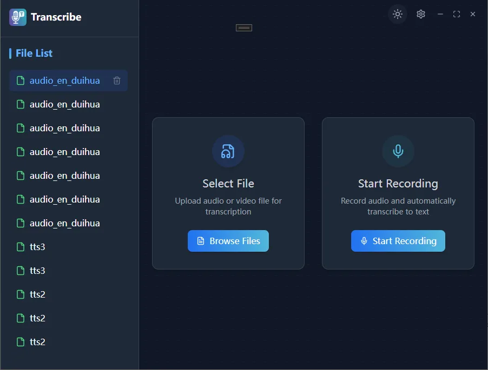
Task: Click the Transcribe app logo icon
Action: [x=18, y=17]
